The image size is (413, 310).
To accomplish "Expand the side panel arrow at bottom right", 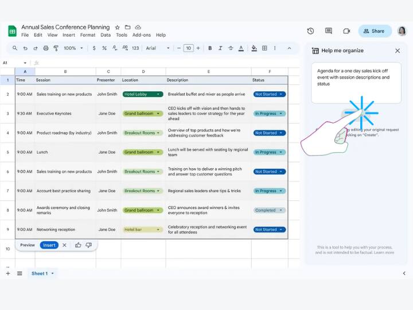I will pyautogui.click(x=404, y=273).
